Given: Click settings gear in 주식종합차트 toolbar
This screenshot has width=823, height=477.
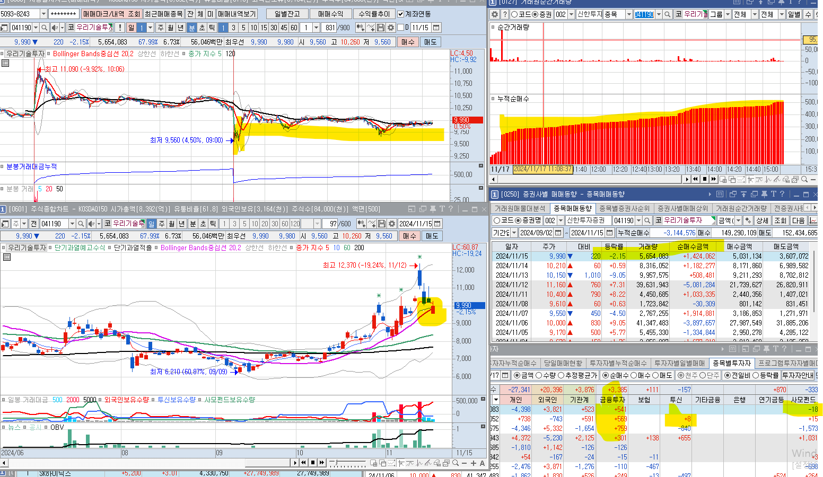Looking at the screenshot, I should pyautogui.click(x=391, y=224).
